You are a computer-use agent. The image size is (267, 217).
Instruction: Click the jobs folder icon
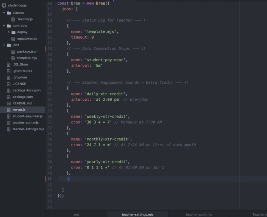click(9, 45)
